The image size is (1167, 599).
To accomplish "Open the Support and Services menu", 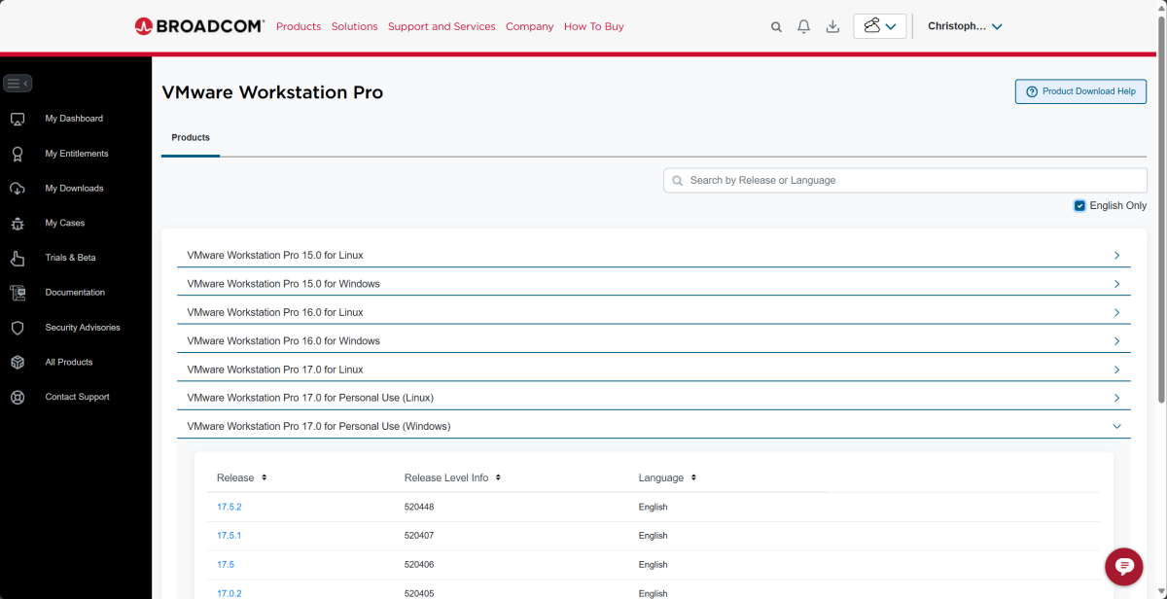I will pos(442,26).
